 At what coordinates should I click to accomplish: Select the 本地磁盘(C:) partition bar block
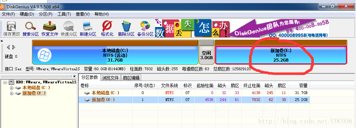(115, 52)
